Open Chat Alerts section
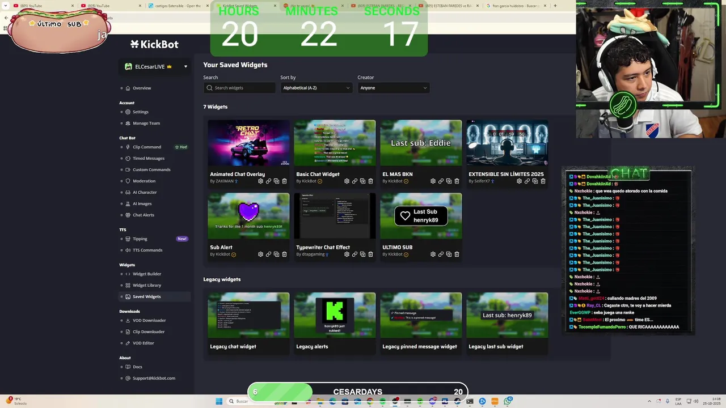Screen dimensions: 726x408 (x=143, y=215)
